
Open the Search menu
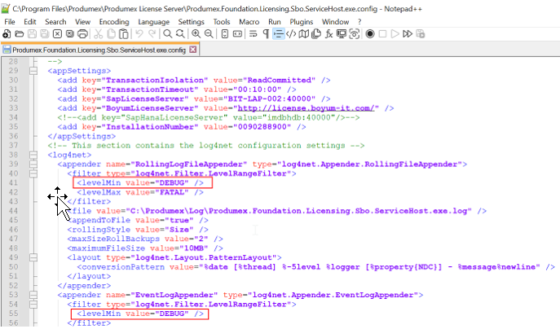click(55, 22)
